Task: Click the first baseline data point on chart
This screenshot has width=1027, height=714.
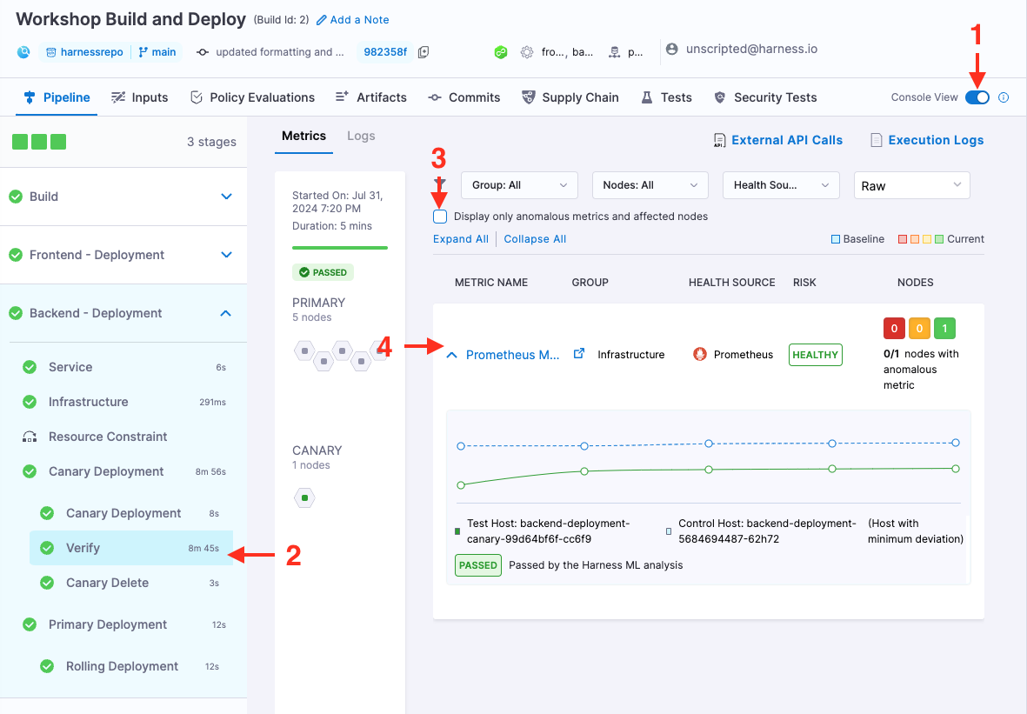Action: pyautogui.click(x=461, y=446)
